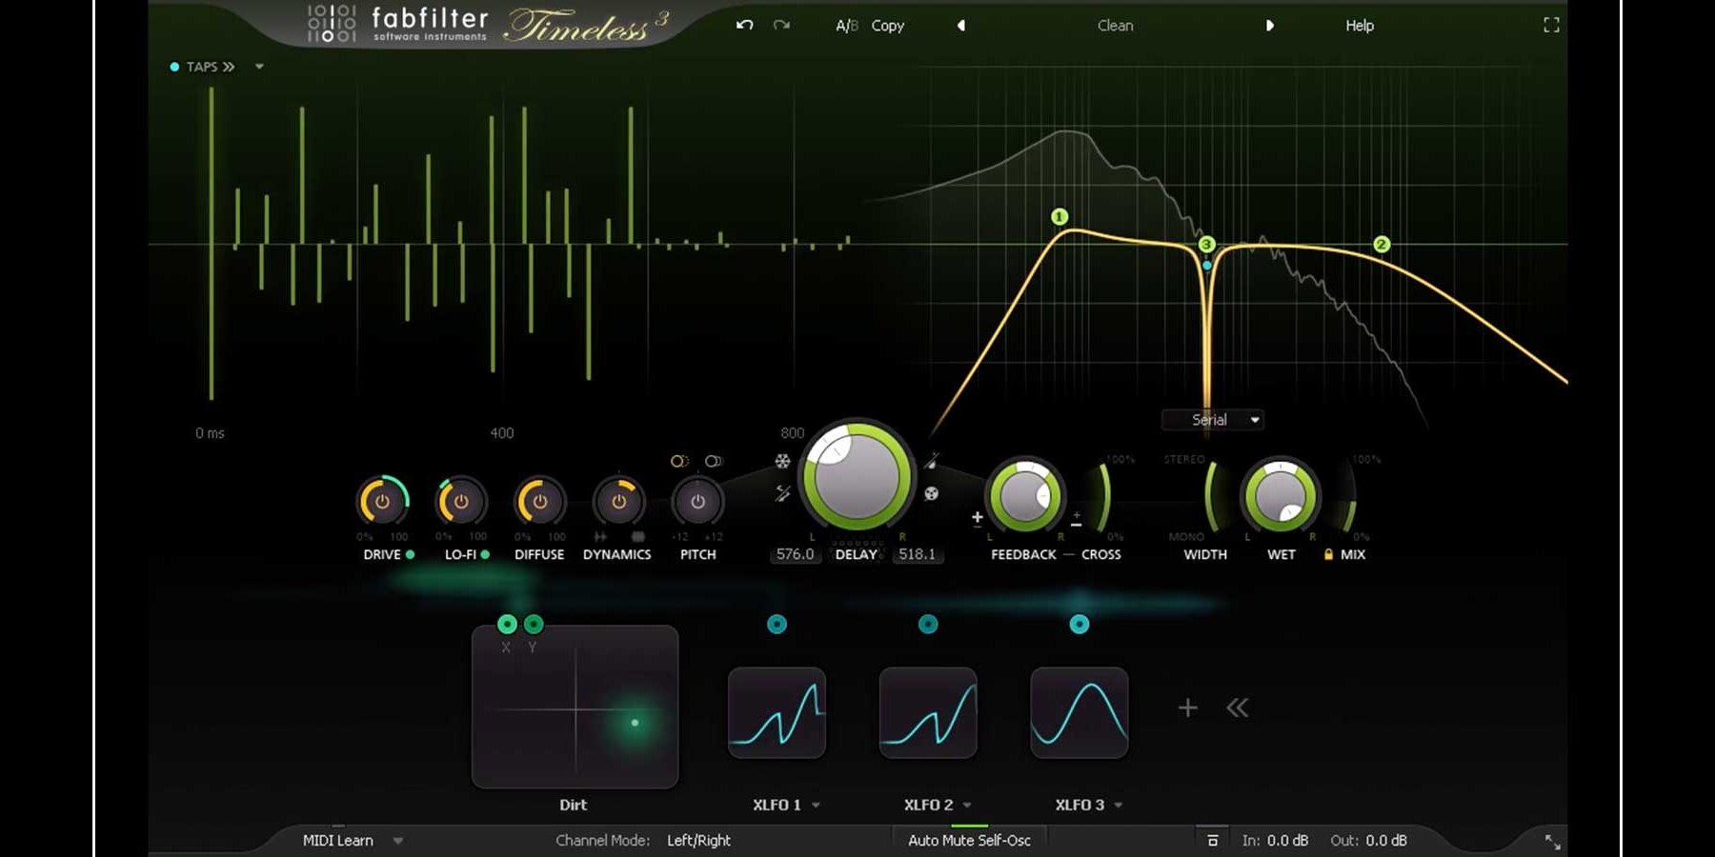Toggle the Drive power button
This screenshot has width=1715, height=857.
[x=382, y=501]
